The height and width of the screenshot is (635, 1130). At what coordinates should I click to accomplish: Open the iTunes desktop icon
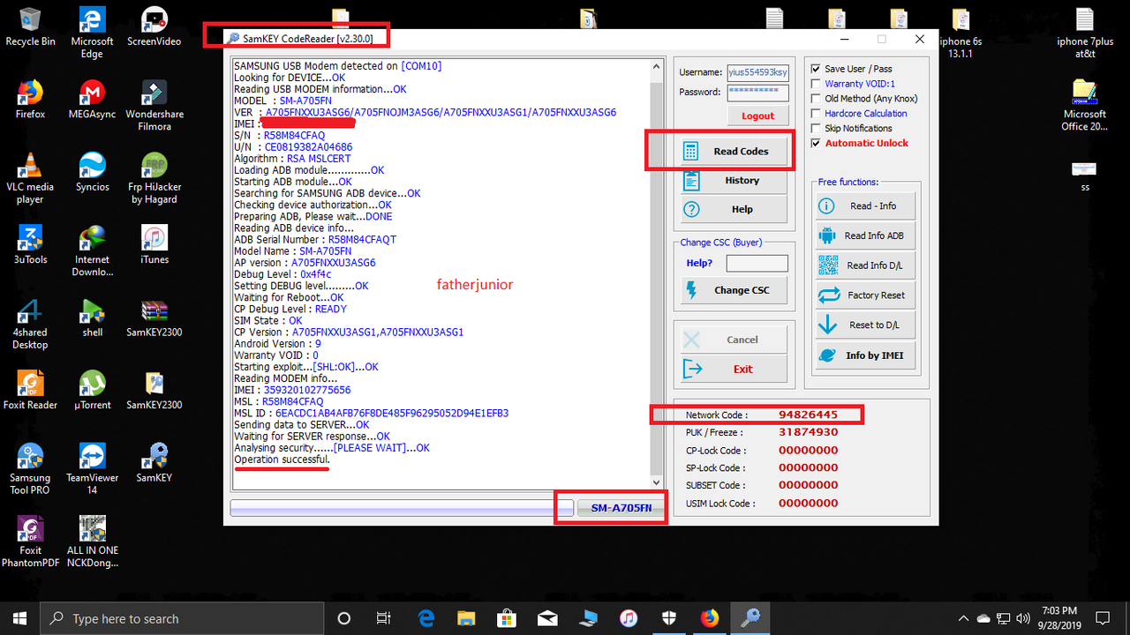[x=154, y=245]
